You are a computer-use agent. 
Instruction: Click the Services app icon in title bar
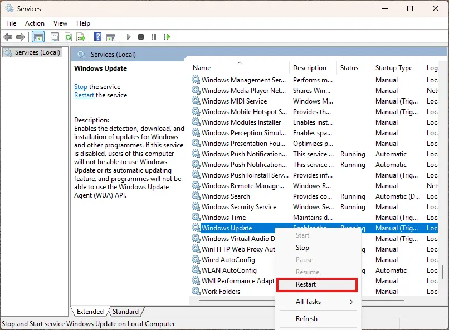point(9,8)
